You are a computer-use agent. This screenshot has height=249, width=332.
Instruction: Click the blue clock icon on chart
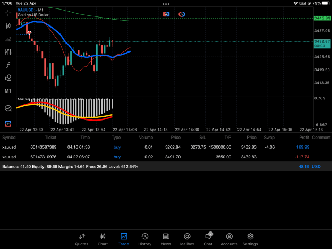(182, 14)
